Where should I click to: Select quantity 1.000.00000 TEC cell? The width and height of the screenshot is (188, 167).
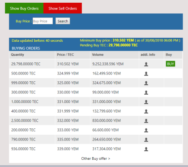(x=32, y=101)
